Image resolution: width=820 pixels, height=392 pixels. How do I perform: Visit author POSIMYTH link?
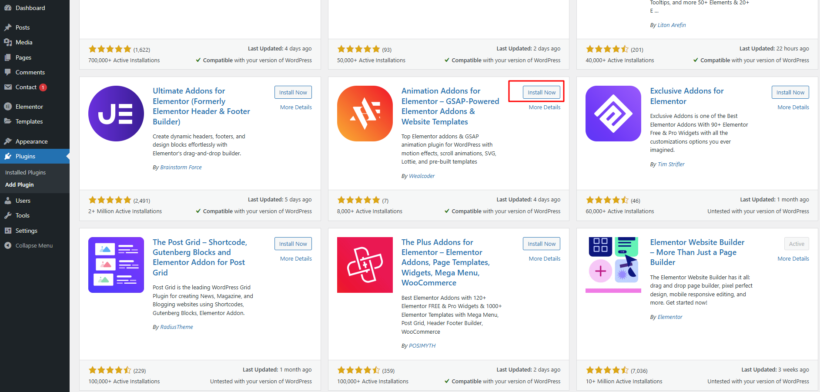click(x=422, y=346)
